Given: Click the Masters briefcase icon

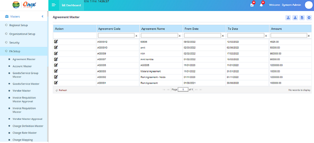Looking at the screenshot, I should pos(7,16).
